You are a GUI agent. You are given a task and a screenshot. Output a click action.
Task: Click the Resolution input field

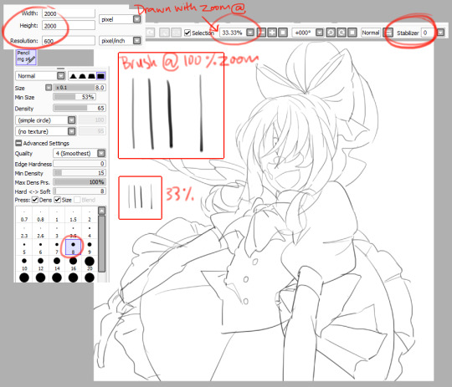tap(69, 41)
